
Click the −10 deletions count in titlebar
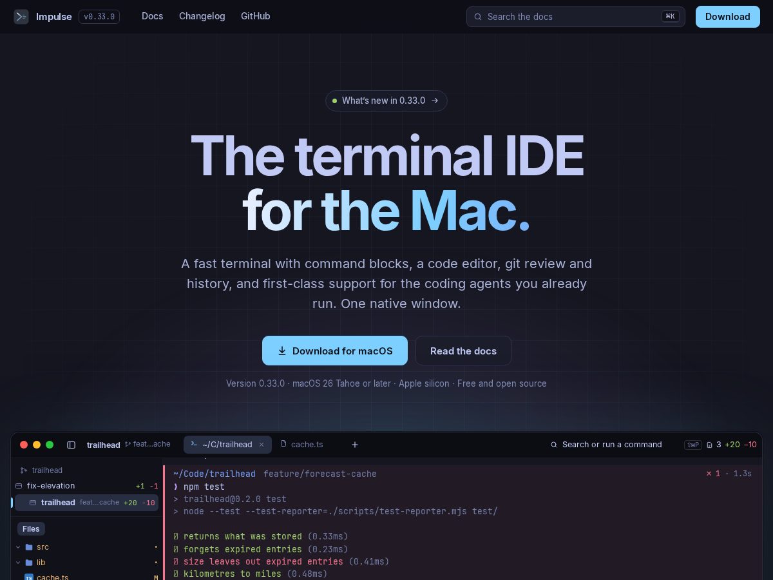pos(750,445)
